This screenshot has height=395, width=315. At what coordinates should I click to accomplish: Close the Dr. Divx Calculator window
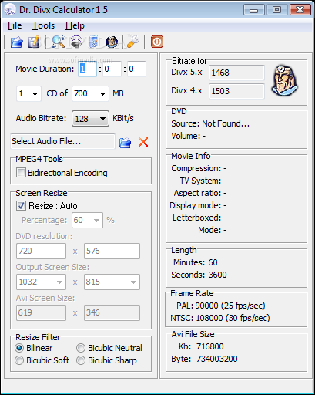300,10
